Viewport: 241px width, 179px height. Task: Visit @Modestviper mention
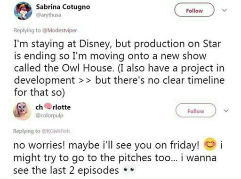(x=60, y=30)
